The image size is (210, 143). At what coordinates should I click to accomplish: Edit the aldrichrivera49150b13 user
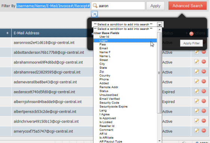(197, 121)
